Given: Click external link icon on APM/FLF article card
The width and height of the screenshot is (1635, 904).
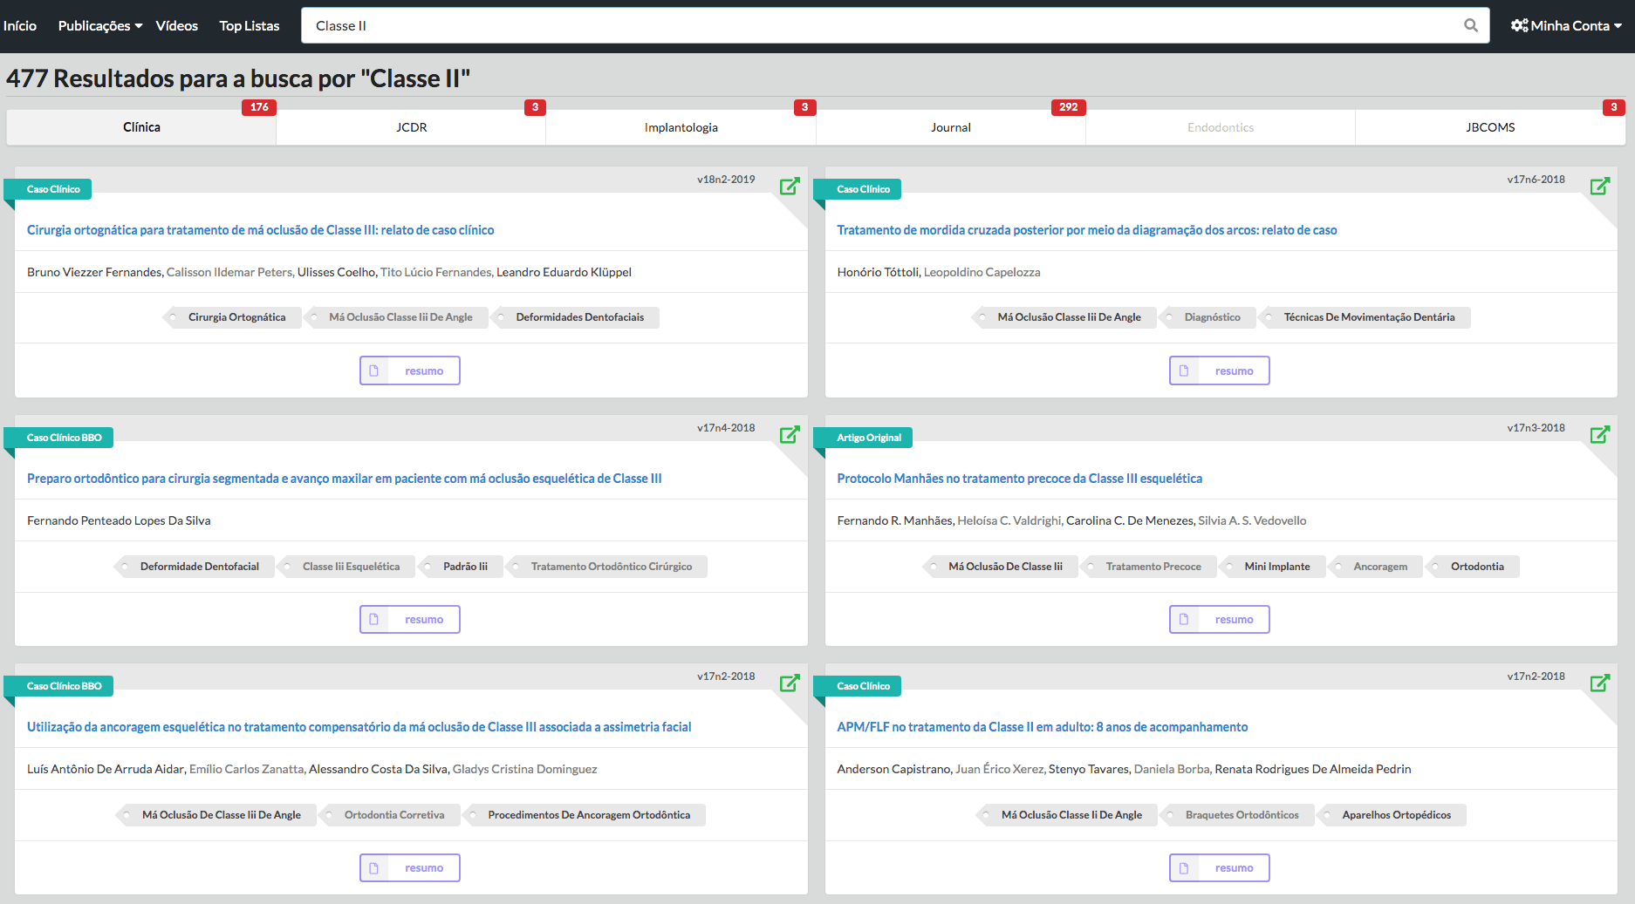Looking at the screenshot, I should pos(1599,683).
